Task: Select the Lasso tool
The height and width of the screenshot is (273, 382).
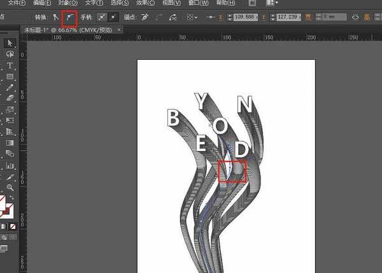Action: coord(10,55)
